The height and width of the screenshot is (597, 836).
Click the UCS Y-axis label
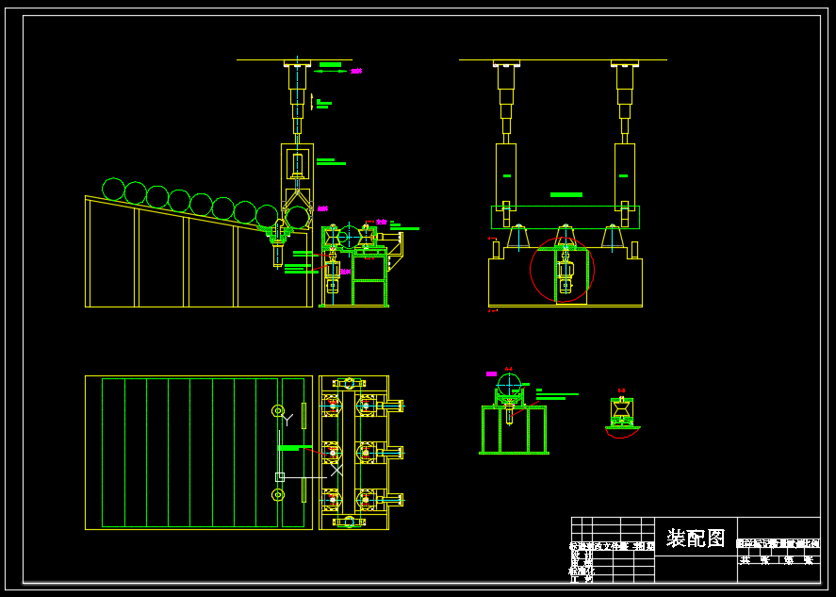287,420
